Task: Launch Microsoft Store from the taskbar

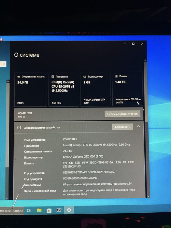Action: pyautogui.click(x=49, y=210)
